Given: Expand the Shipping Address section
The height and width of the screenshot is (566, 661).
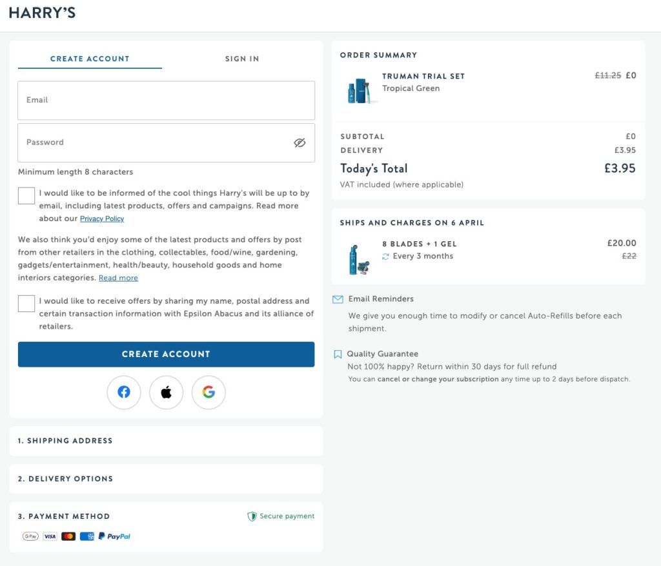Looking at the screenshot, I should (x=166, y=441).
